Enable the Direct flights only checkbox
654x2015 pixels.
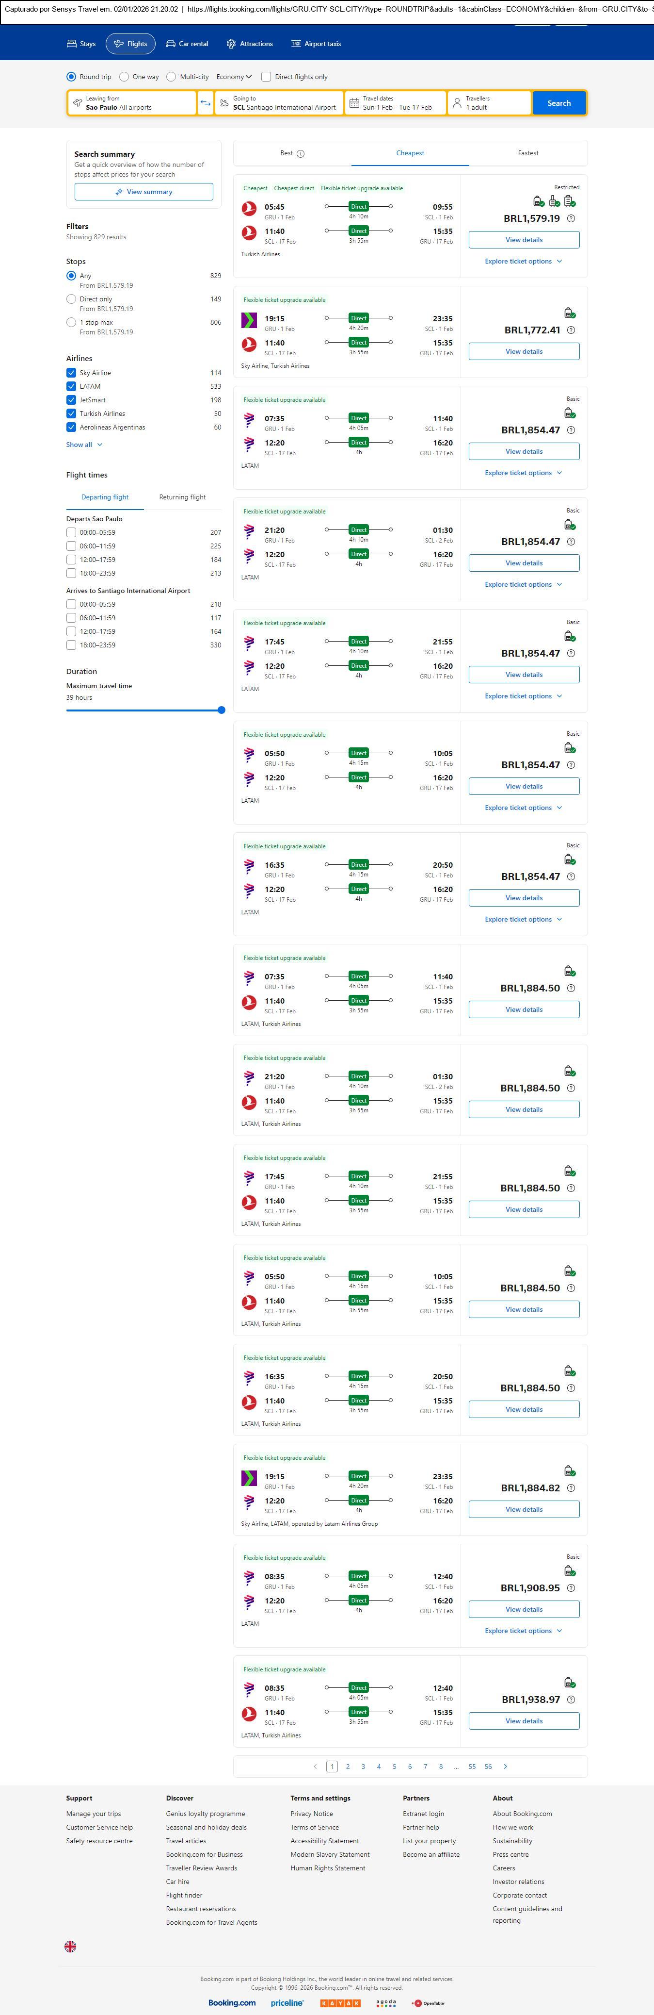click(x=267, y=77)
